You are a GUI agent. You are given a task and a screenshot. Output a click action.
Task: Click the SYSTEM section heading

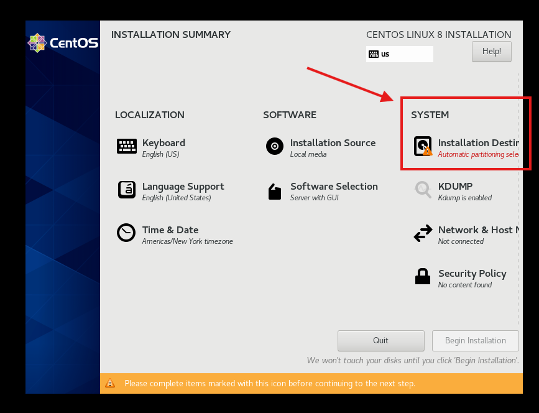[x=430, y=115]
